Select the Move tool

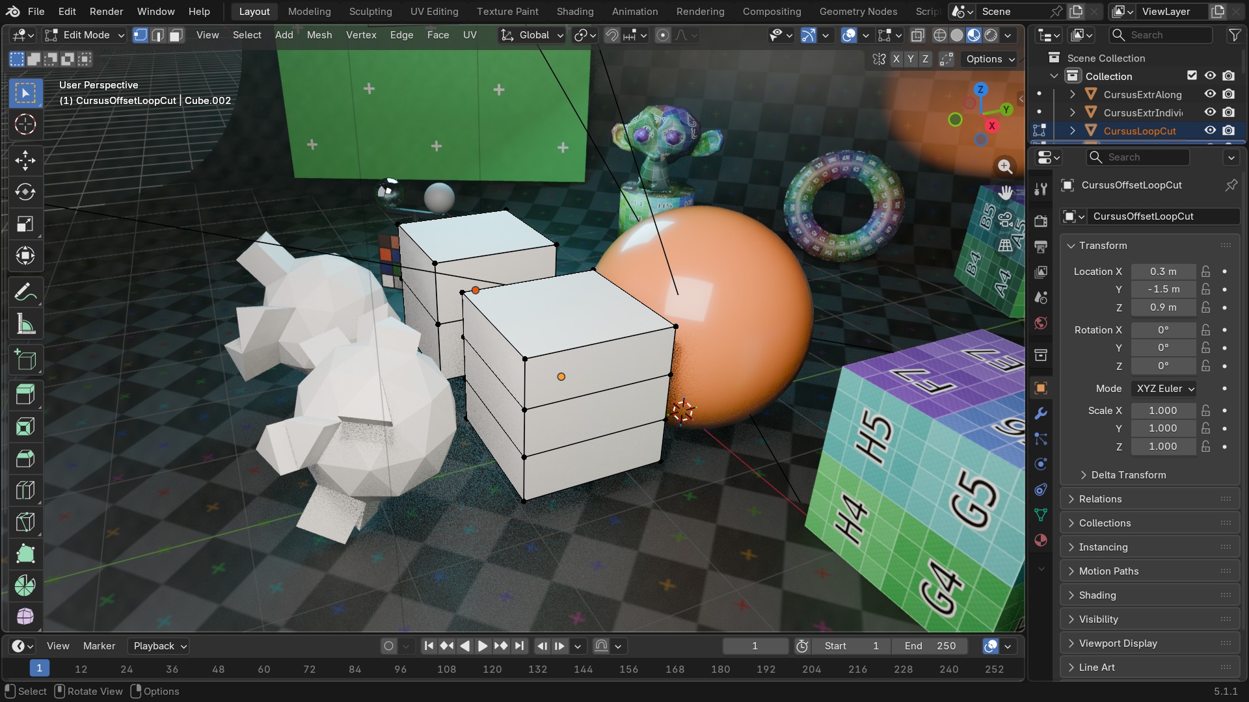tap(25, 160)
